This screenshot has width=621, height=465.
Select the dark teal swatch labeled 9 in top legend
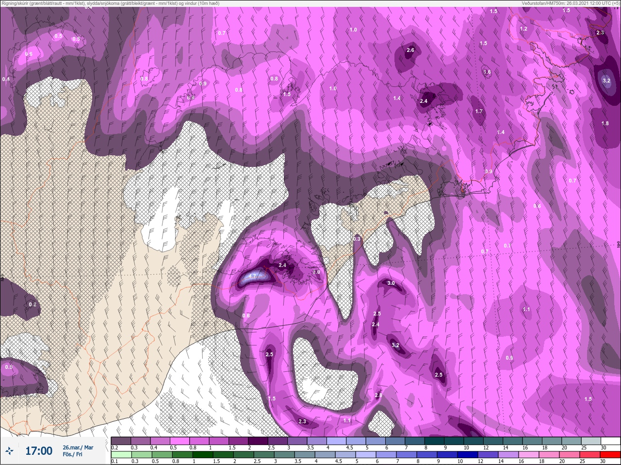454,441
